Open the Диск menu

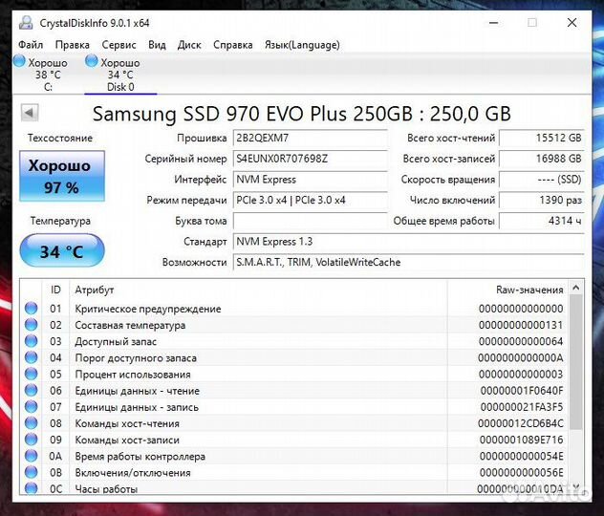tap(189, 45)
